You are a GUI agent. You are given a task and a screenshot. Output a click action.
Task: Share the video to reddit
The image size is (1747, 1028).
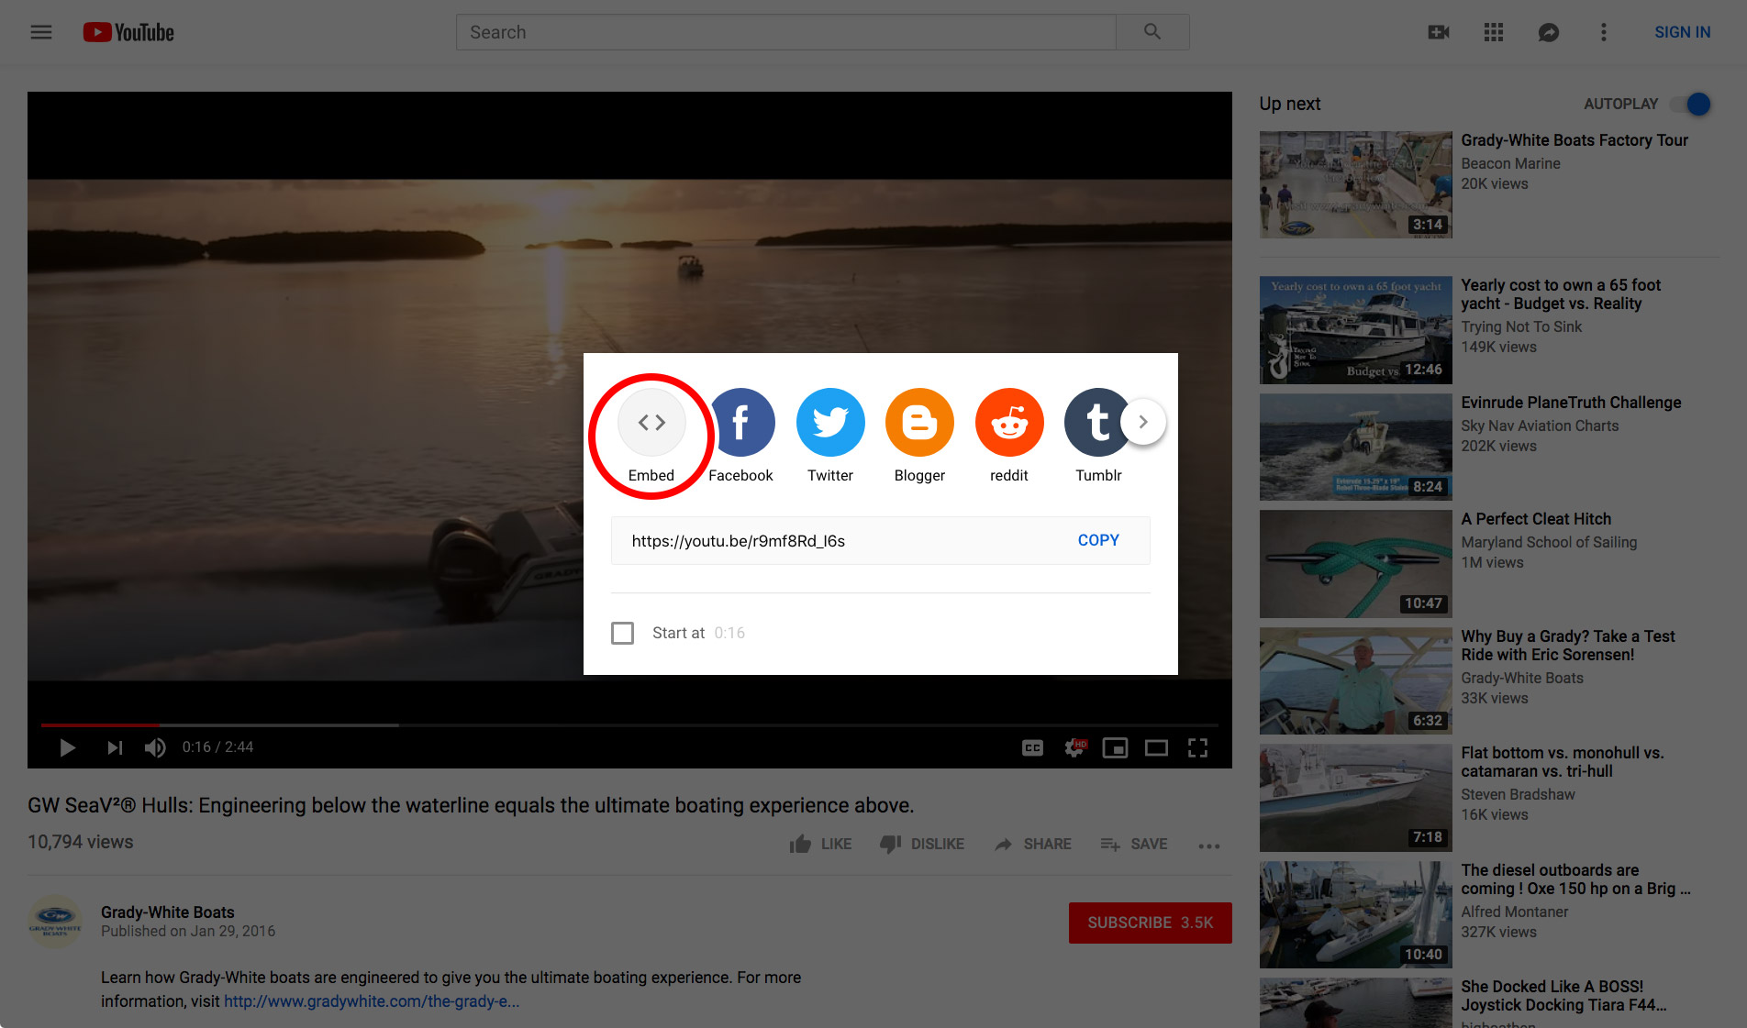tap(1009, 436)
